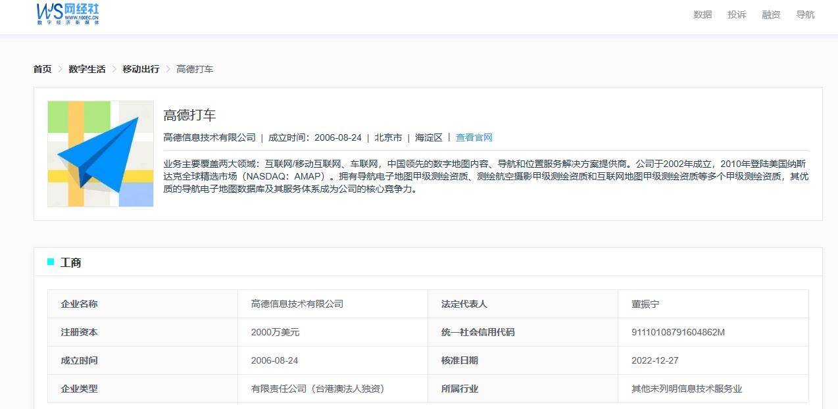Click the 91110108791604862M code cell
The width and height of the screenshot is (838, 409).
713,332
